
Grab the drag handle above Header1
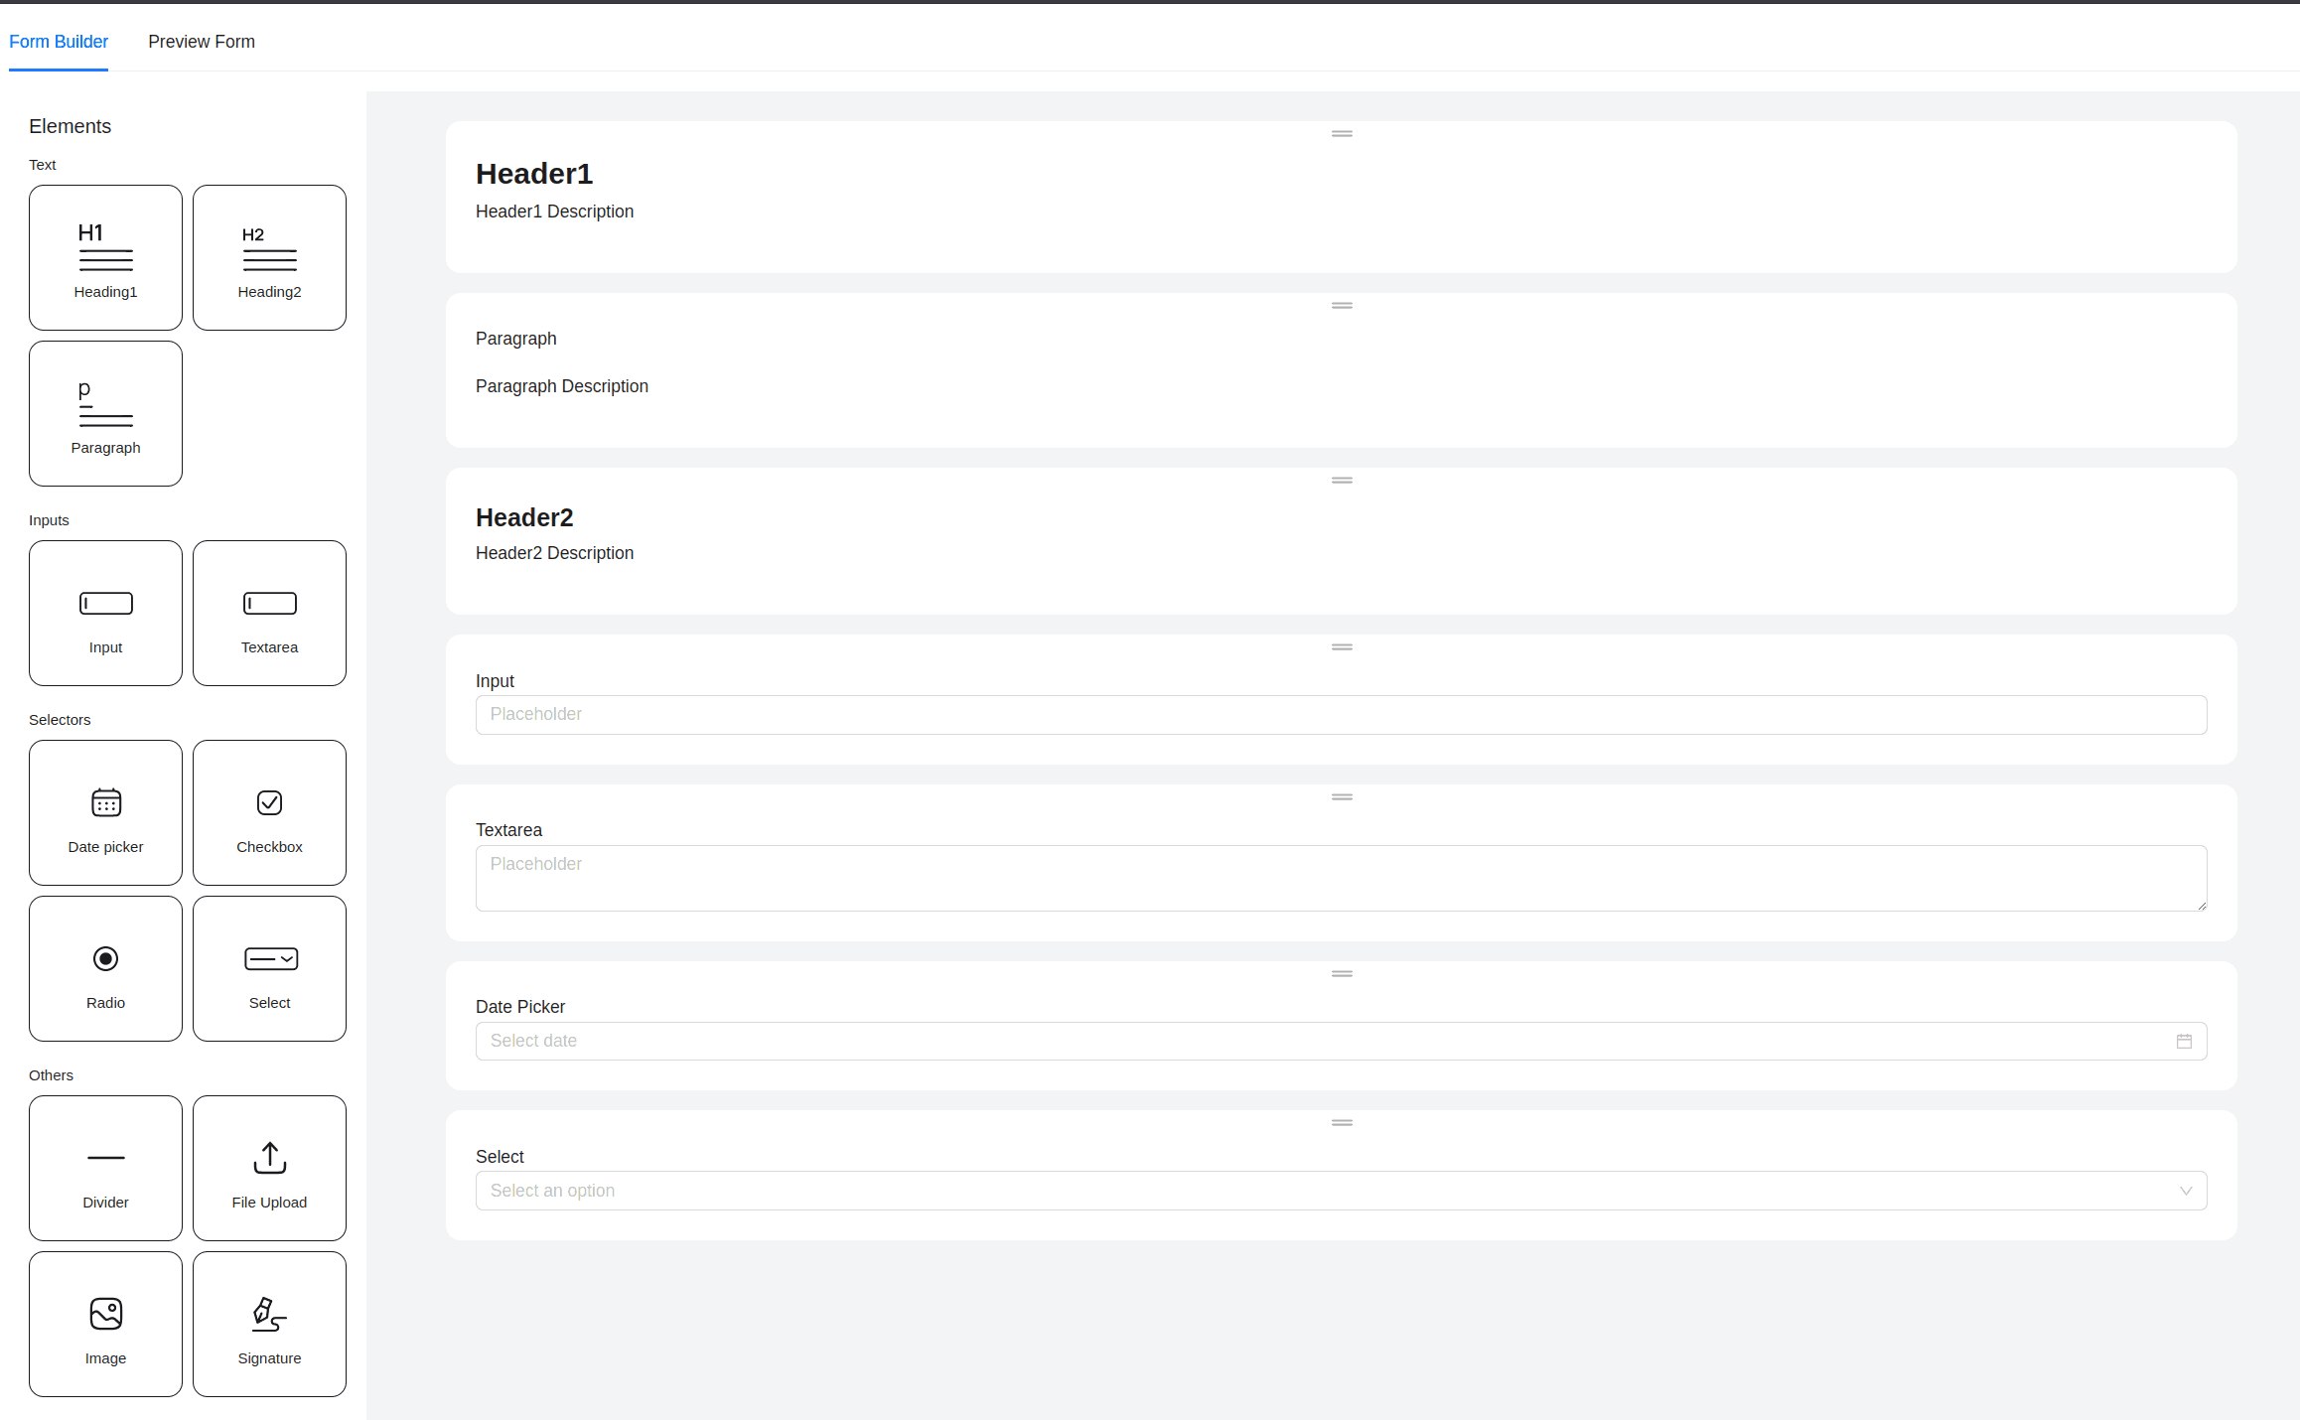[x=1341, y=133]
